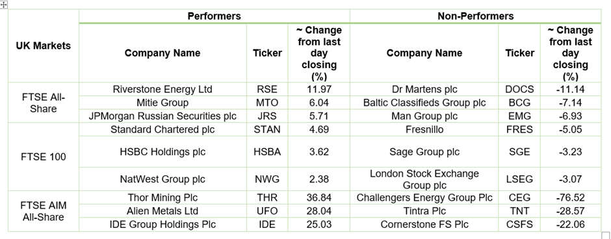Viewport: 611px width, 239px height.
Task: Click the FTSE 100 row label
Action: (44, 157)
